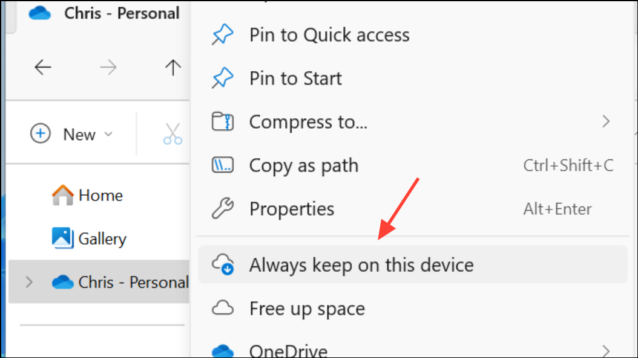Select Properties from the context menu
The image size is (638, 358).
[292, 209]
